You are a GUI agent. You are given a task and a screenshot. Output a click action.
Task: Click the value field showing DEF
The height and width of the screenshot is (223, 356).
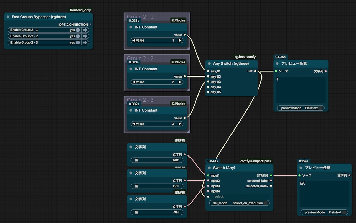point(157,186)
